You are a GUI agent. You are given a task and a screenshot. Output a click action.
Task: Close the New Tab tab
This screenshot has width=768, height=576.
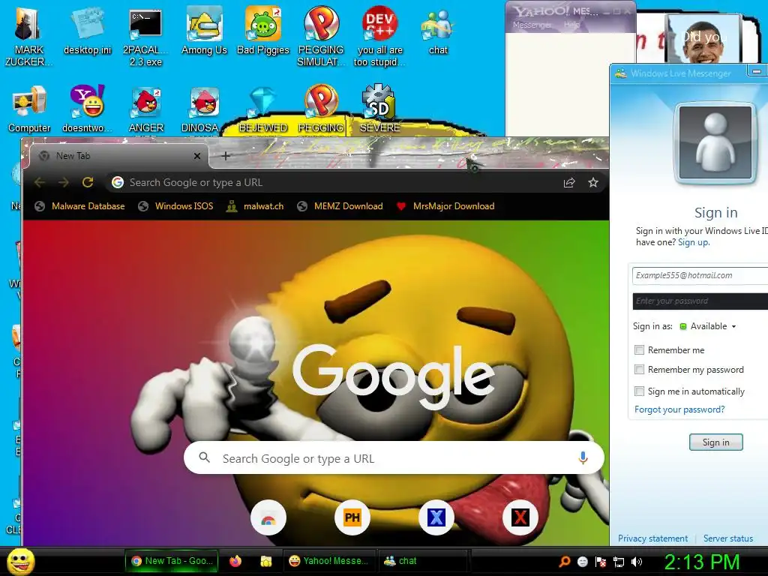(x=197, y=156)
